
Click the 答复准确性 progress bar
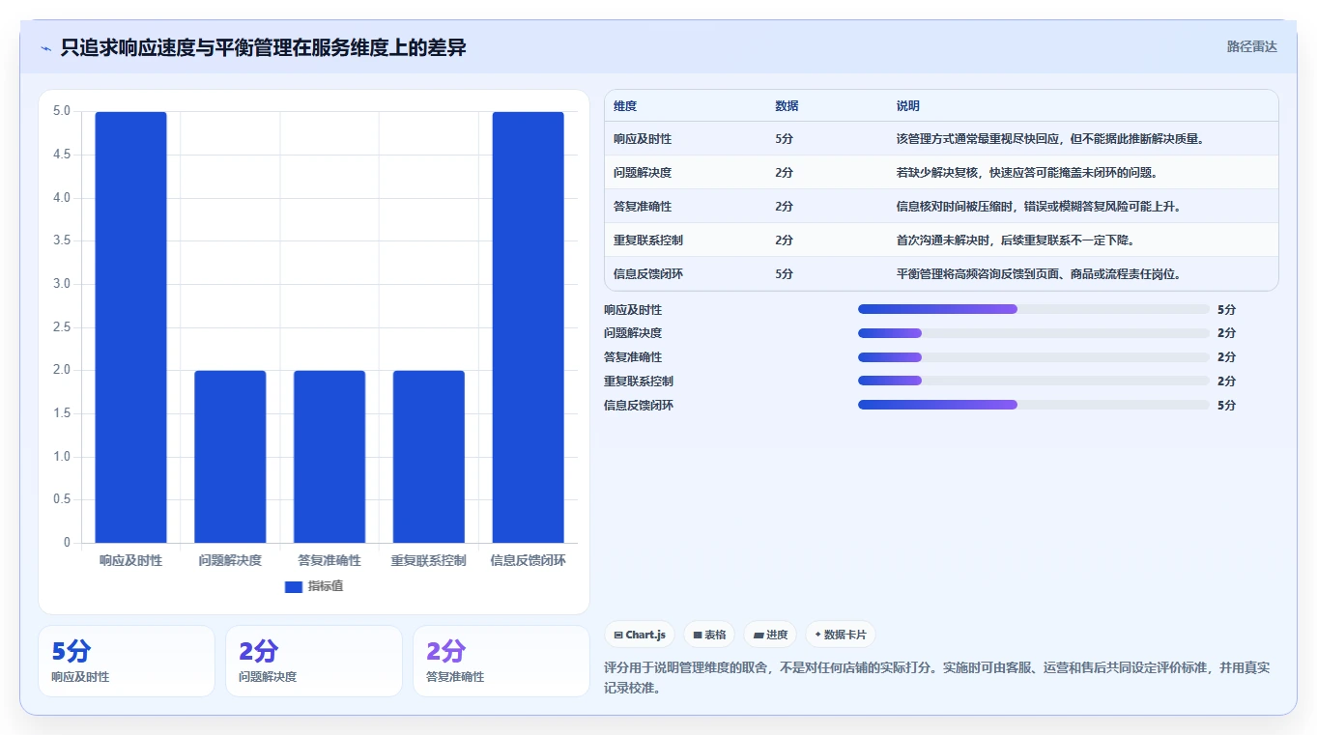click(x=1034, y=357)
